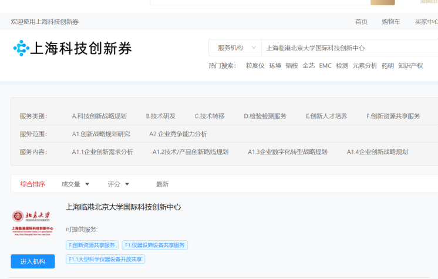Go to 首页 in top navigation
Image resolution: width=438 pixels, height=279 pixels.
pos(361,22)
